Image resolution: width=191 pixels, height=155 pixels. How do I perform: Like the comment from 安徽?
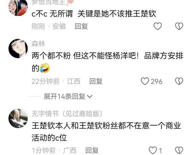point(158,26)
